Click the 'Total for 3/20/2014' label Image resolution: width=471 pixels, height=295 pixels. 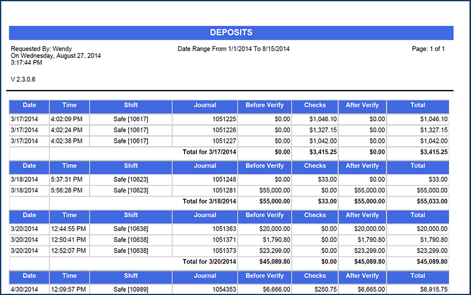click(209, 262)
